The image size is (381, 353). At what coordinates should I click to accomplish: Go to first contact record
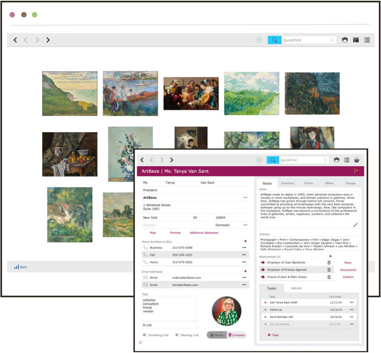142,160
